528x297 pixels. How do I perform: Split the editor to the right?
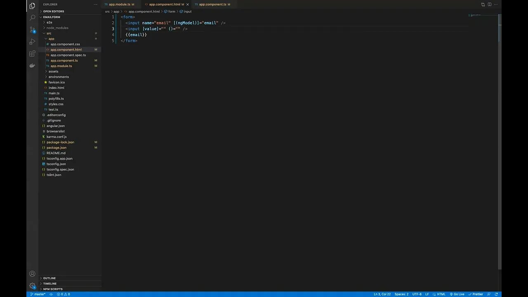coord(490,5)
